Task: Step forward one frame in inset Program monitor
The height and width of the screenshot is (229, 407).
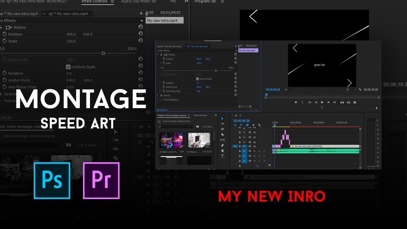Action: tap(328, 102)
